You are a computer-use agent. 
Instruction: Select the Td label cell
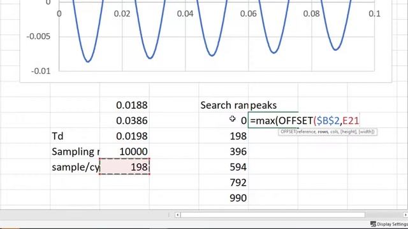75,136
